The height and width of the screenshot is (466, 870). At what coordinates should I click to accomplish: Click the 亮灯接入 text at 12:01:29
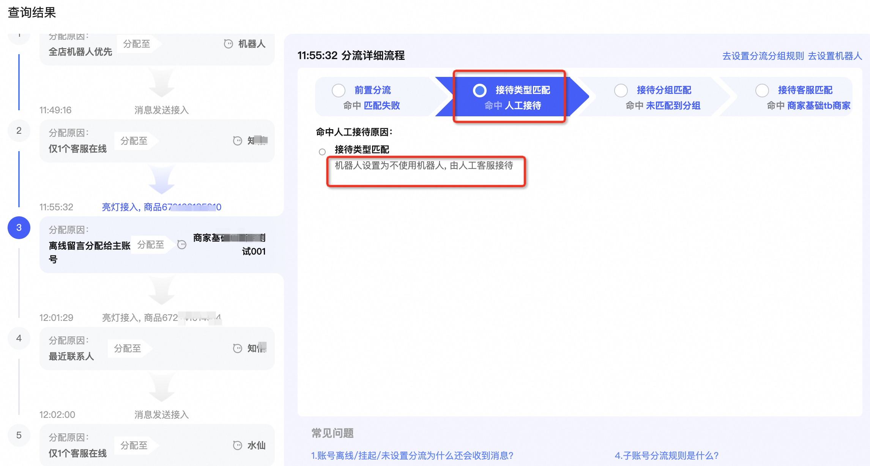[162, 318]
